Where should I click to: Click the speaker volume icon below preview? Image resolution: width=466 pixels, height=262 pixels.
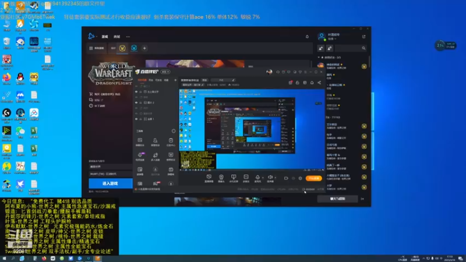click(270, 178)
